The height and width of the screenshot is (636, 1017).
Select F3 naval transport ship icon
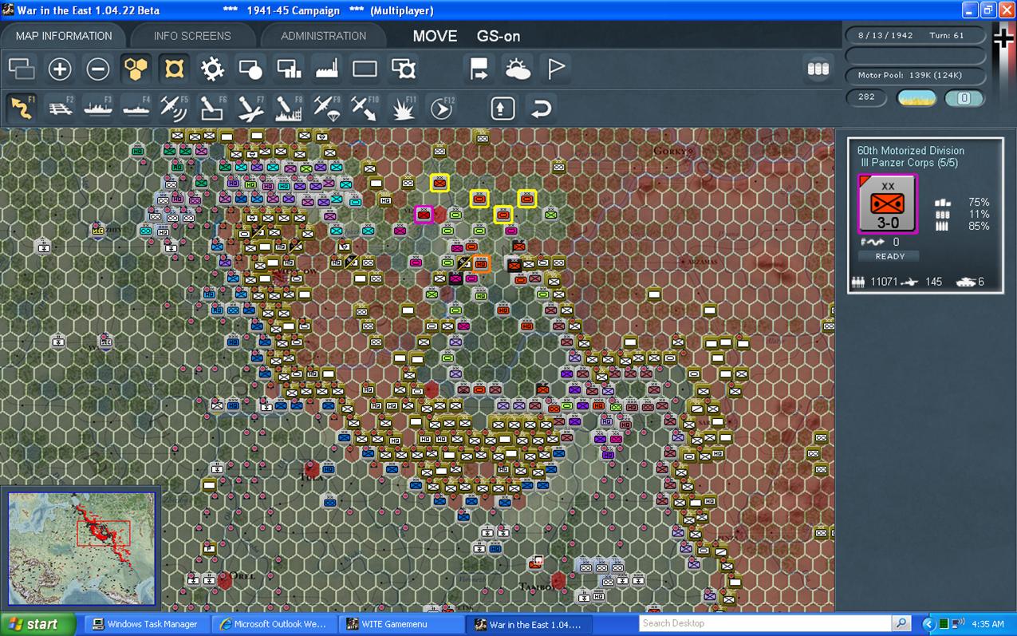point(98,108)
